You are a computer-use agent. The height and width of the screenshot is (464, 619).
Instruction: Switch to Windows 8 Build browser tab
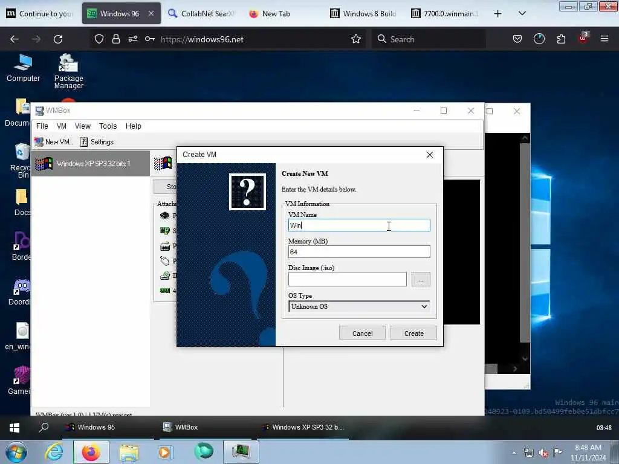363,14
